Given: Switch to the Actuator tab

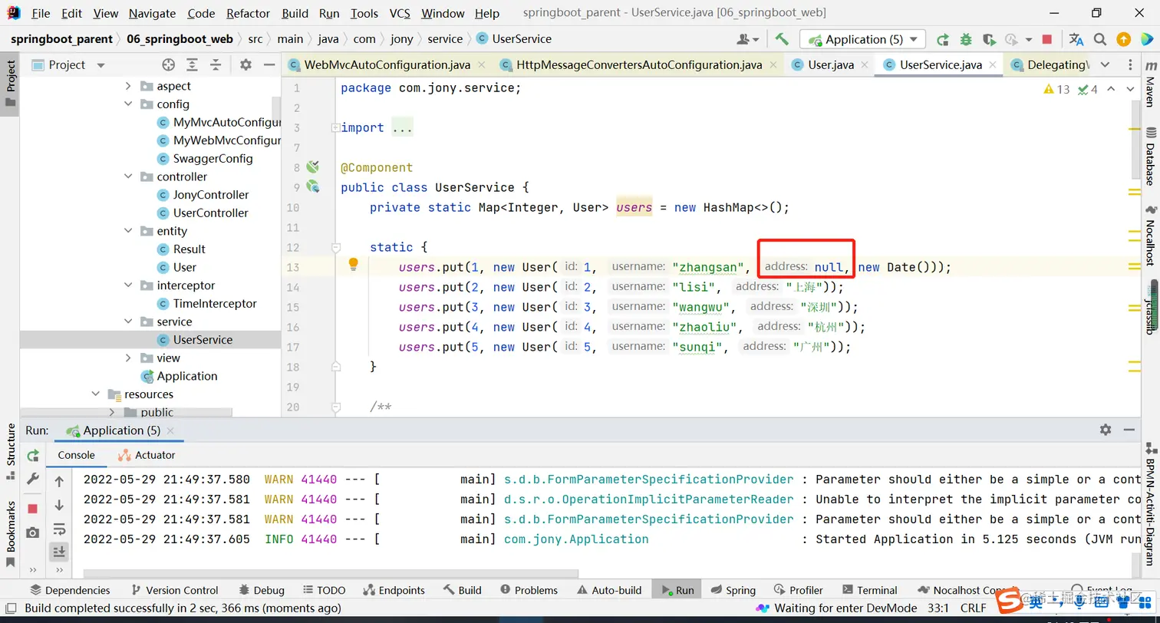Looking at the screenshot, I should (x=147, y=455).
